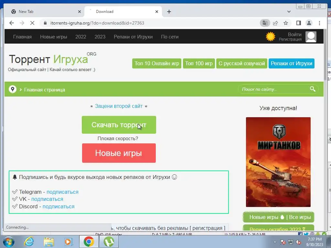Click the Chrome taskbar icon
The image size is (331, 248).
tap(89, 242)
